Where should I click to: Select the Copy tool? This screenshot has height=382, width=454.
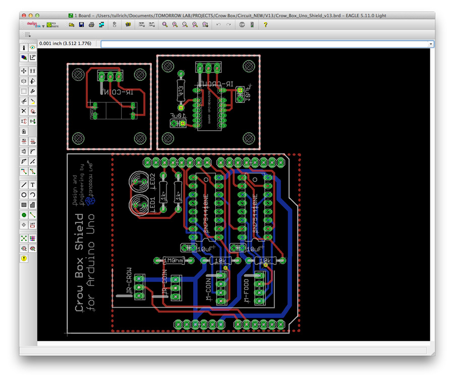tap(33, 71)
